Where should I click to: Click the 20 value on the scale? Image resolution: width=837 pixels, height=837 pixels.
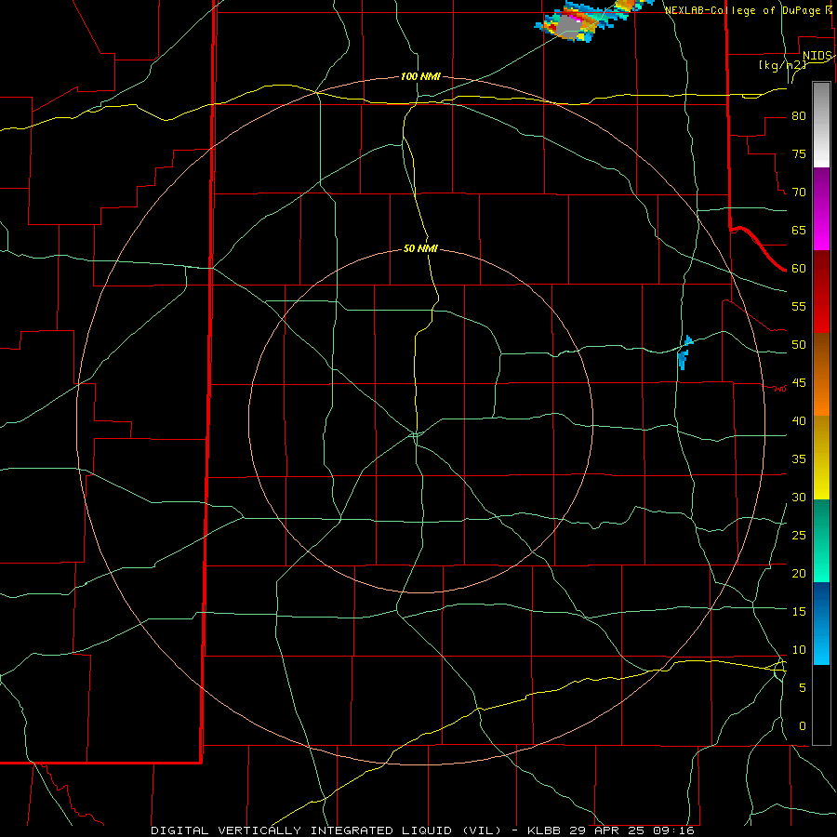pos(799,573)
